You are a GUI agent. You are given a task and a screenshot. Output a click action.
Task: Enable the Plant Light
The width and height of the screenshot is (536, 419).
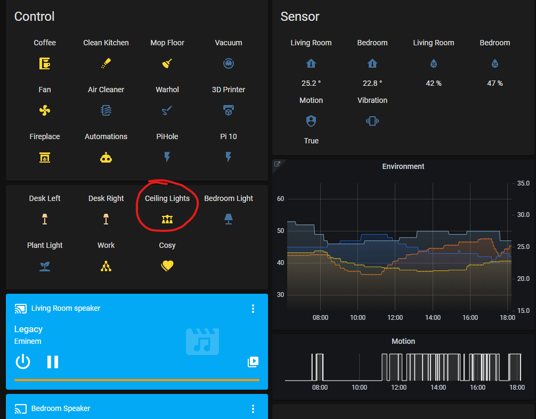[45, 266]
